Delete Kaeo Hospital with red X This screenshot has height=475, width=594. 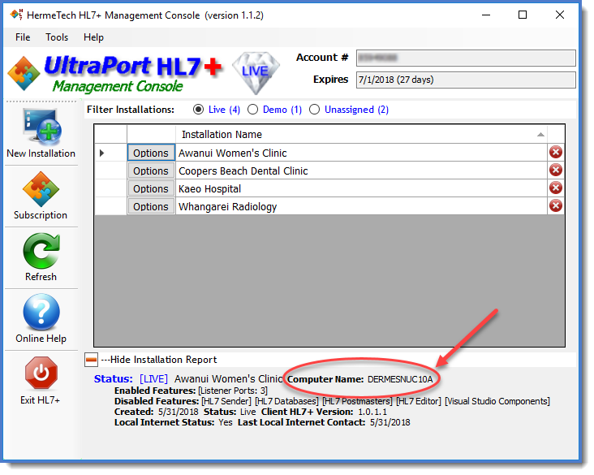556,188
